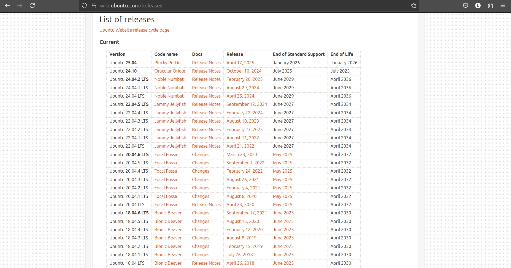The width and height of the screenshot is (511, 268).
Task: Open the tracking protection shield icon
Action: (x=84, y=5)
